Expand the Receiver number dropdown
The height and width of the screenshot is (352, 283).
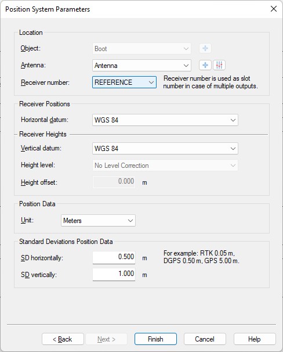point(124,82)
